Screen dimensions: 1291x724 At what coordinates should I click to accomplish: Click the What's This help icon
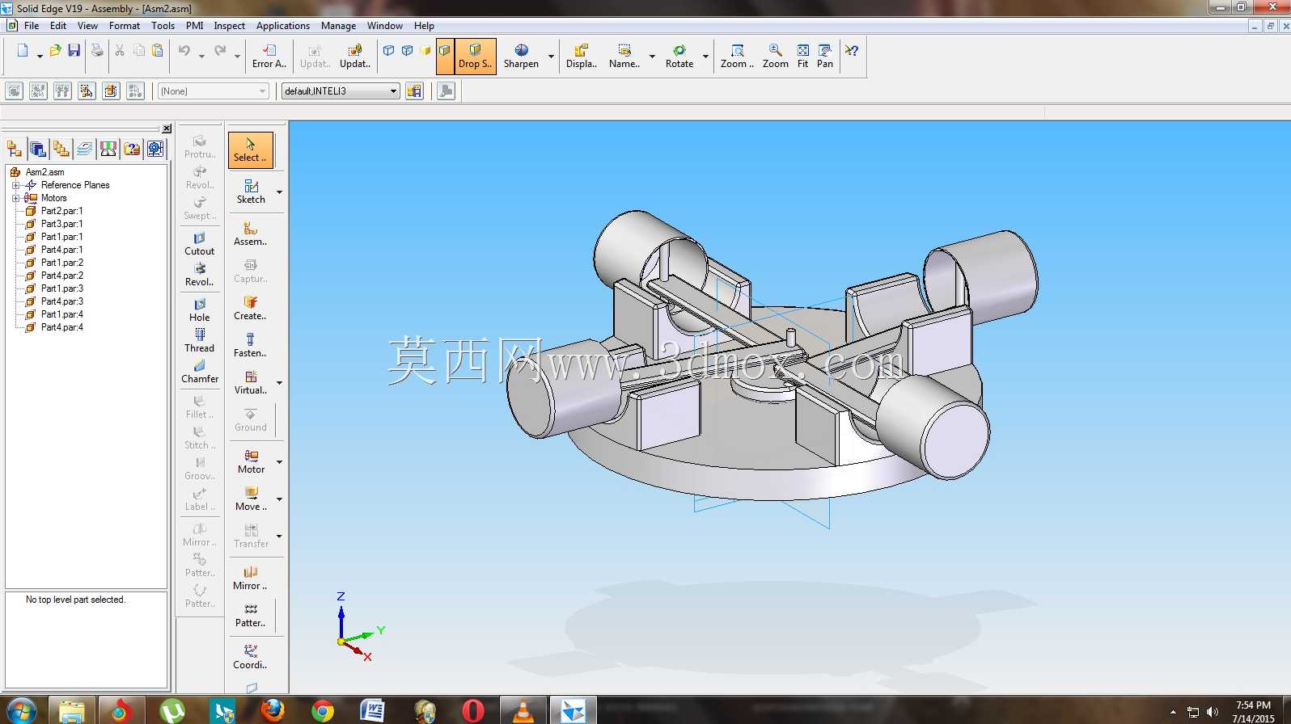[x=852, y=51]
